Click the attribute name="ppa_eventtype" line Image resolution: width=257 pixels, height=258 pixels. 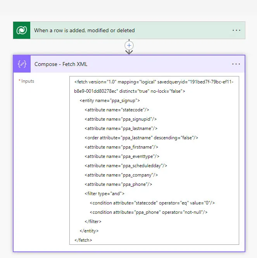point(122,156)
